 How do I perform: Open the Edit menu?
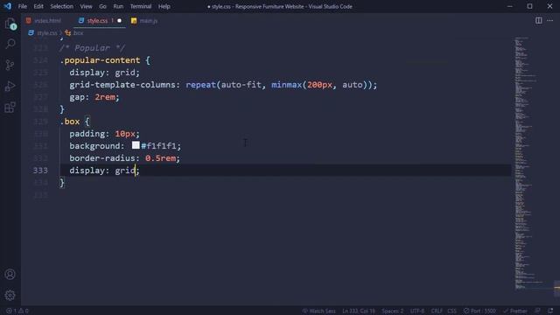click(38, 6)
